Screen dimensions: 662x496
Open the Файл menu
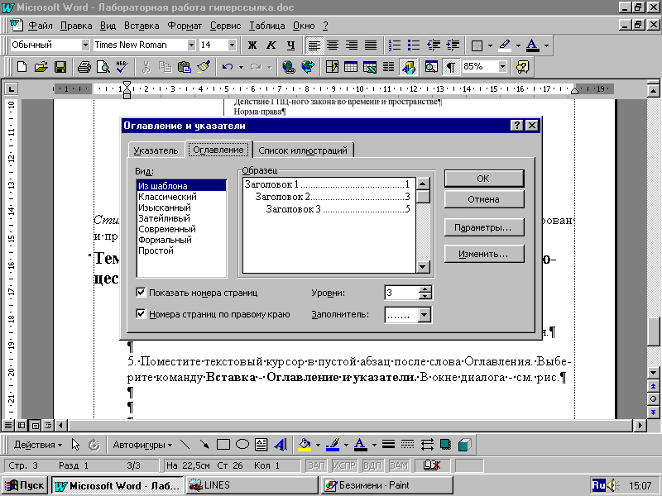point(41,26)
